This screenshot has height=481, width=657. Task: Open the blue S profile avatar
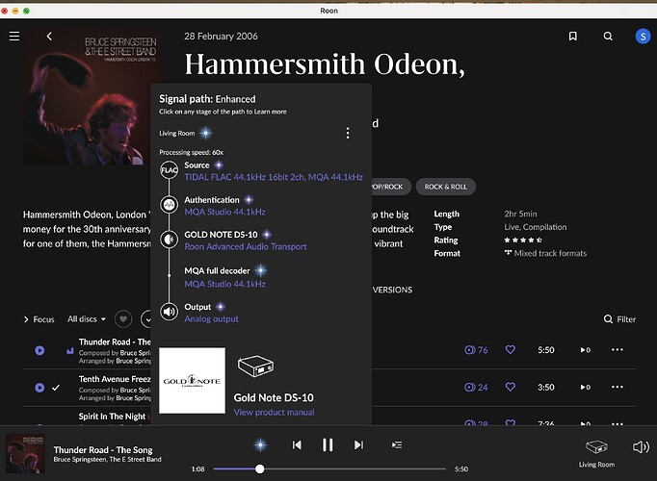click(x=643, y=37)
